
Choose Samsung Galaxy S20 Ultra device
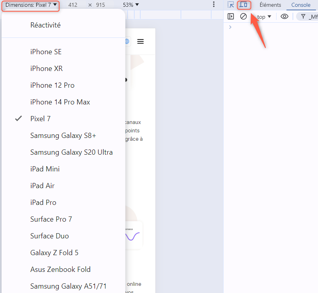(x=63, y=152)
